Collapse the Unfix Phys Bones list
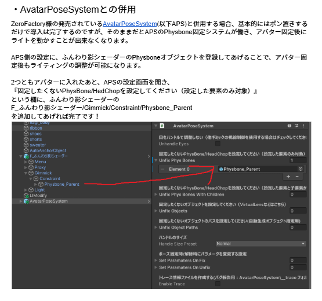This screenshot has height=301, width=322. click(x=156, y=160)
